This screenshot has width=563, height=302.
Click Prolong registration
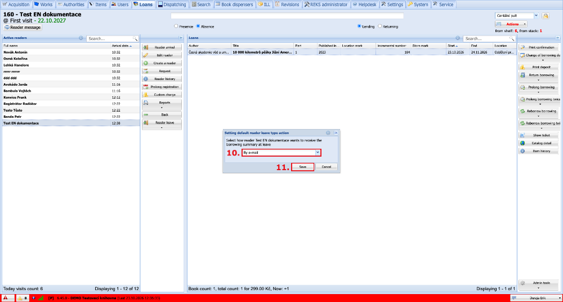(162, 87)
